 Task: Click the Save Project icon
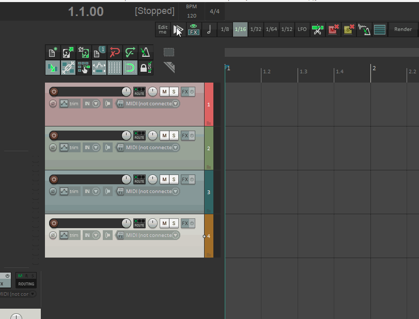coord(83,53)
